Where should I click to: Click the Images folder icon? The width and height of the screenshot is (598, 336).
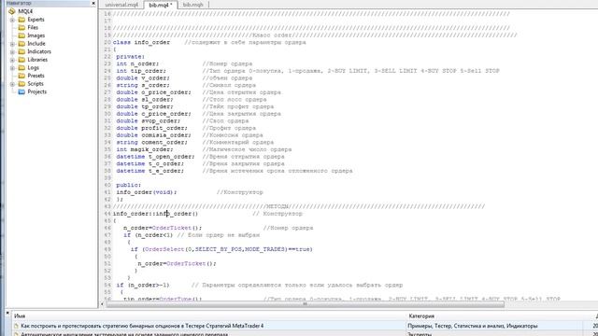[21, 35]
